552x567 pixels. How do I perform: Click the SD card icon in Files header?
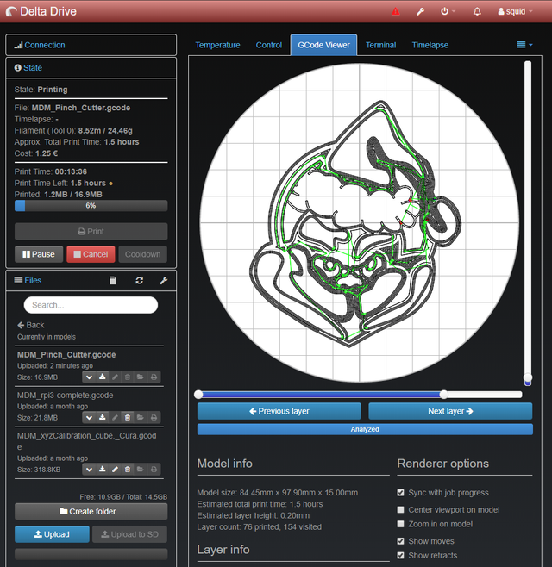point(113,281)
